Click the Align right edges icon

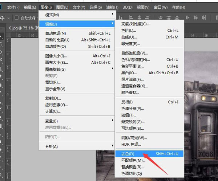click(x=147, y=17)
